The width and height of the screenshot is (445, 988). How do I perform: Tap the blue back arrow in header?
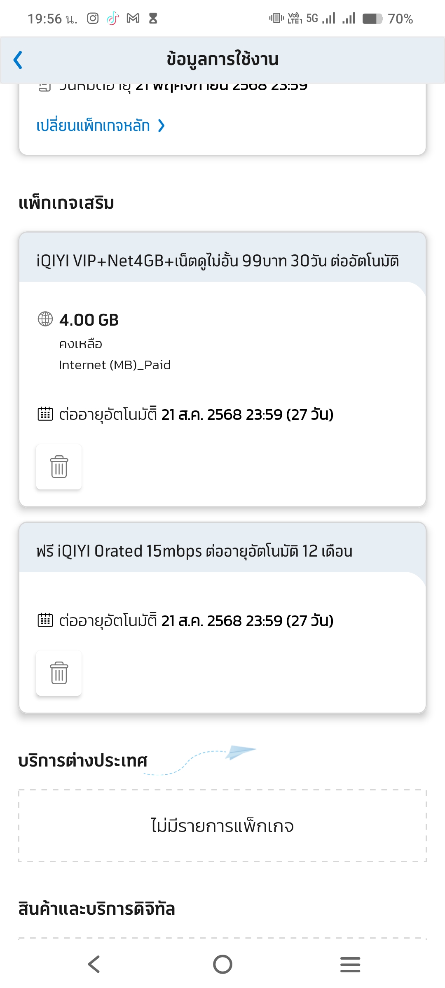coord(18,60)
